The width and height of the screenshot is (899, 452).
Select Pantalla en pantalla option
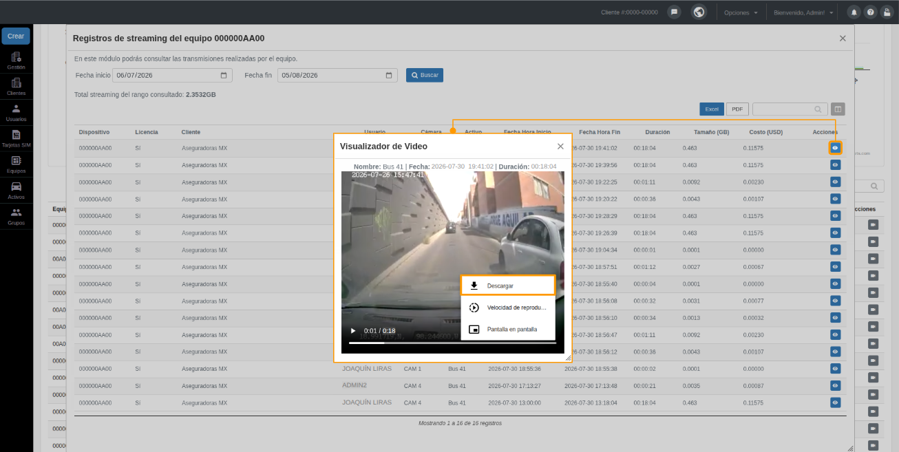point(508,330)
